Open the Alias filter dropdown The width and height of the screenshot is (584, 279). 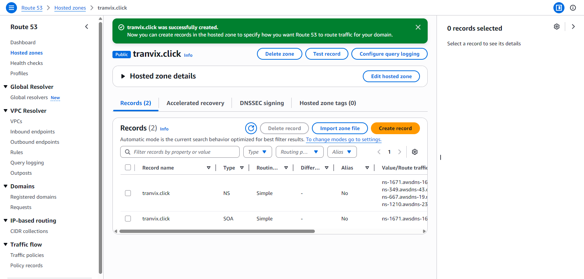[342, 152]
